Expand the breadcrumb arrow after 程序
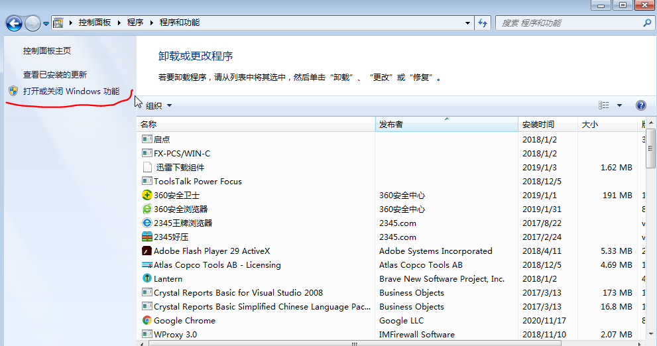 152,23
